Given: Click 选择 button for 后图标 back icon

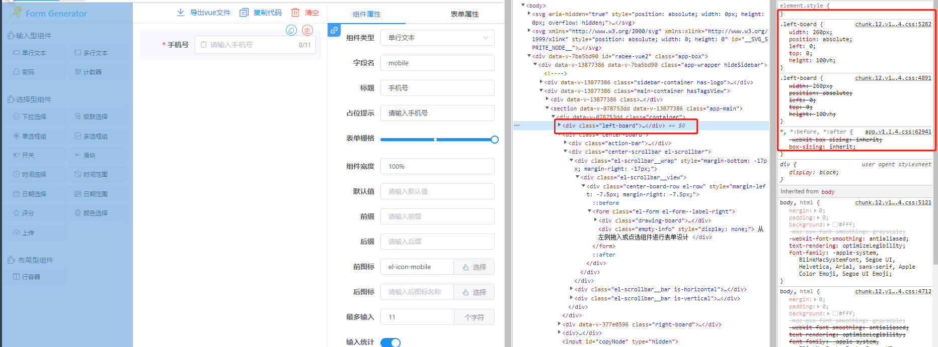Looking at the screenshot, I should tap(474, 292).
